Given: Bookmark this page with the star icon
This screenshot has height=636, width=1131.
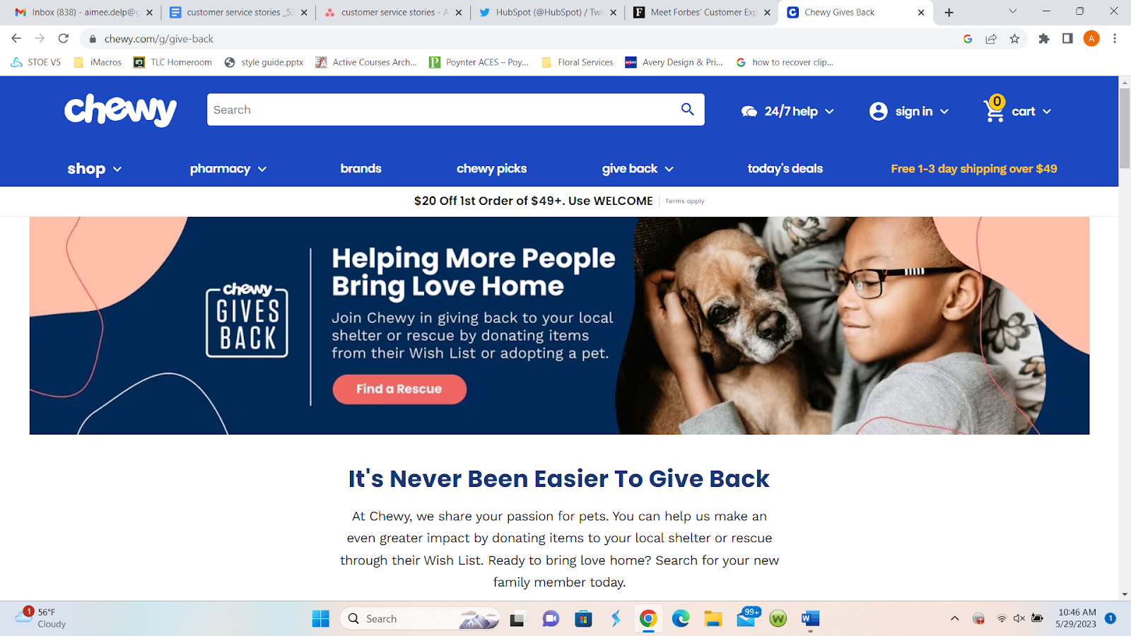Looking at the screenshot, I should coord(1015,39).
